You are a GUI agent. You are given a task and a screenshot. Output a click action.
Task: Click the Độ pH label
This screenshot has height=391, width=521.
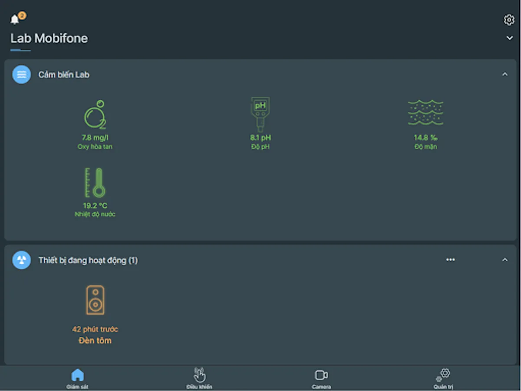click(x=260, y=147)
